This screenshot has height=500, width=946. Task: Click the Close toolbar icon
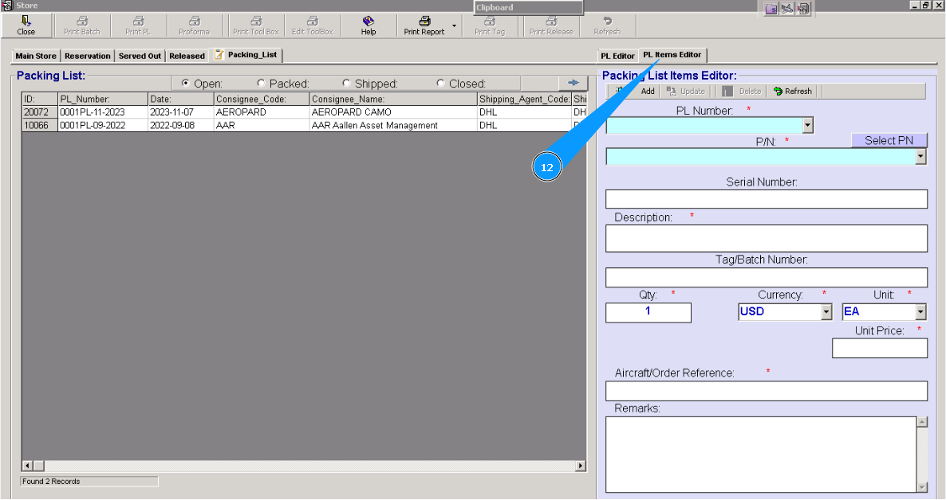click(26, 21)
